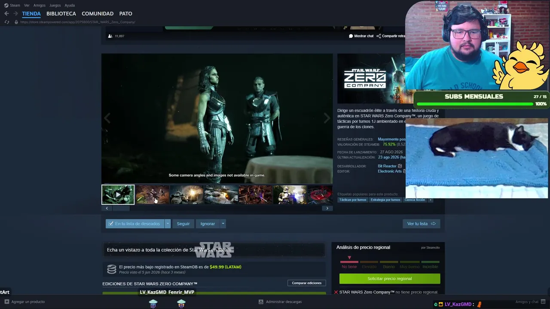The width and height of the screenshot is (550, 309).
Task: Click the por Steamcito credit link
Action: (430, 248)
